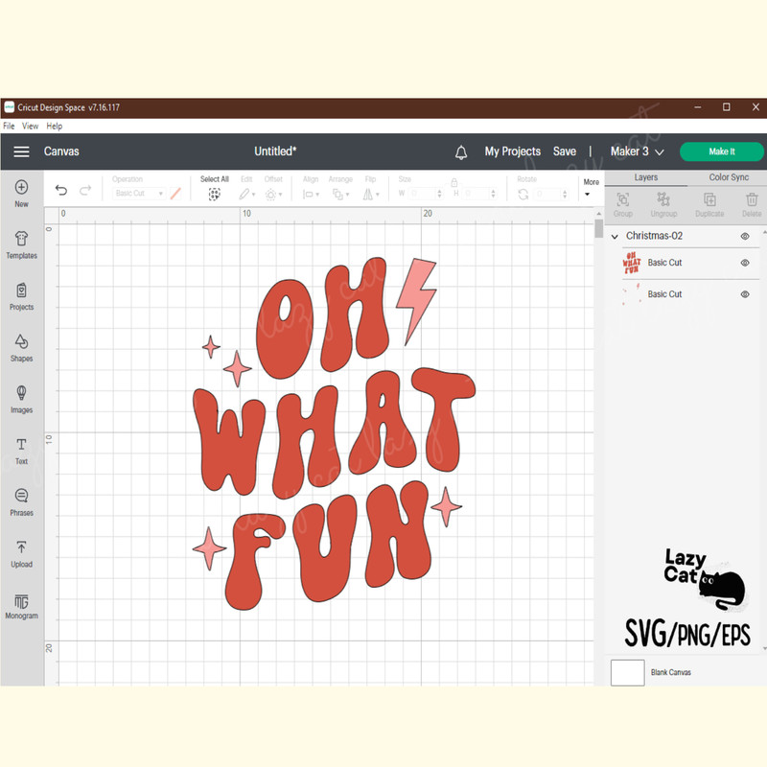Open the Monogram tool
The width and height of the screenshot is (767, 767).
point(21,605)
